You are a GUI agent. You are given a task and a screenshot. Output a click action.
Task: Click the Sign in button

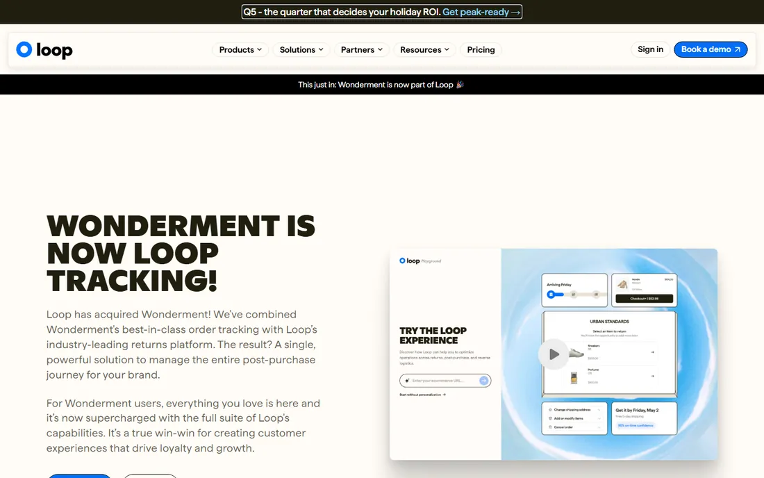click(x=651, y=49)
